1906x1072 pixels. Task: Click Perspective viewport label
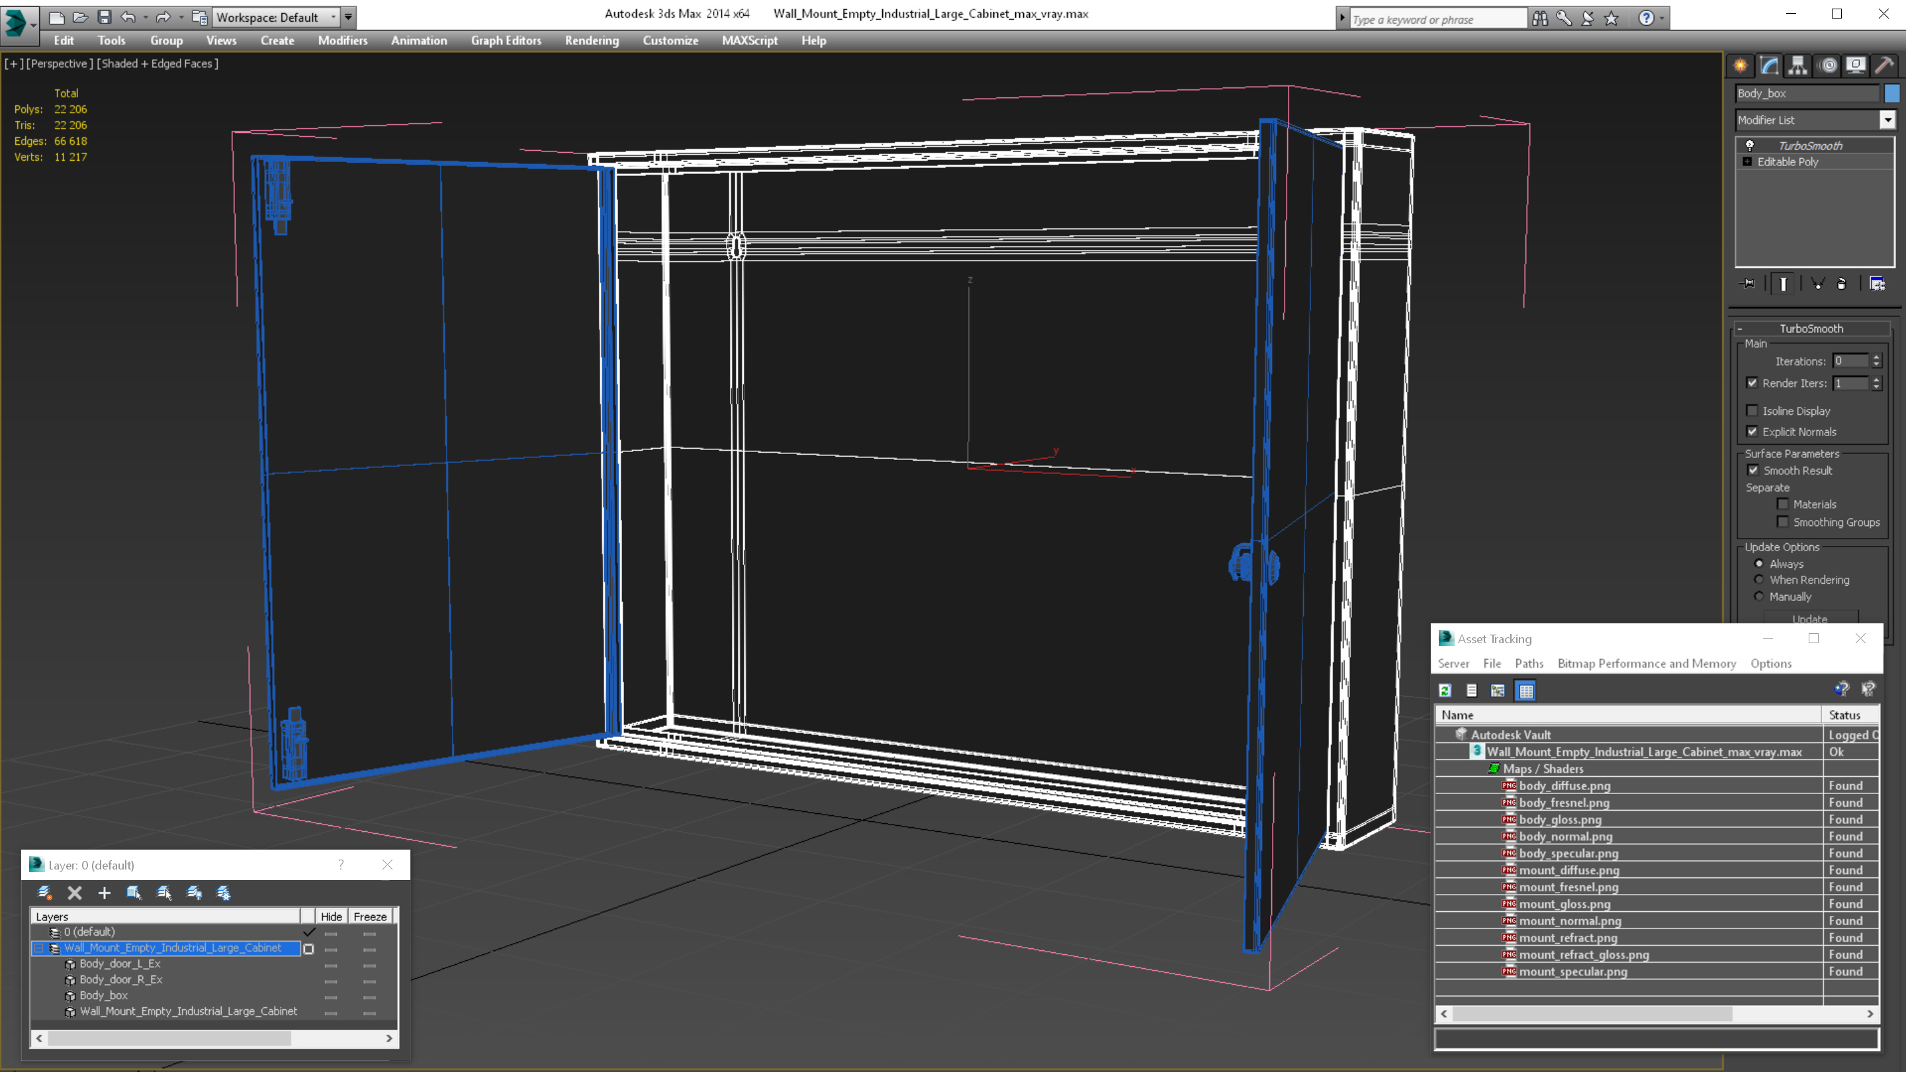point(59,64)
